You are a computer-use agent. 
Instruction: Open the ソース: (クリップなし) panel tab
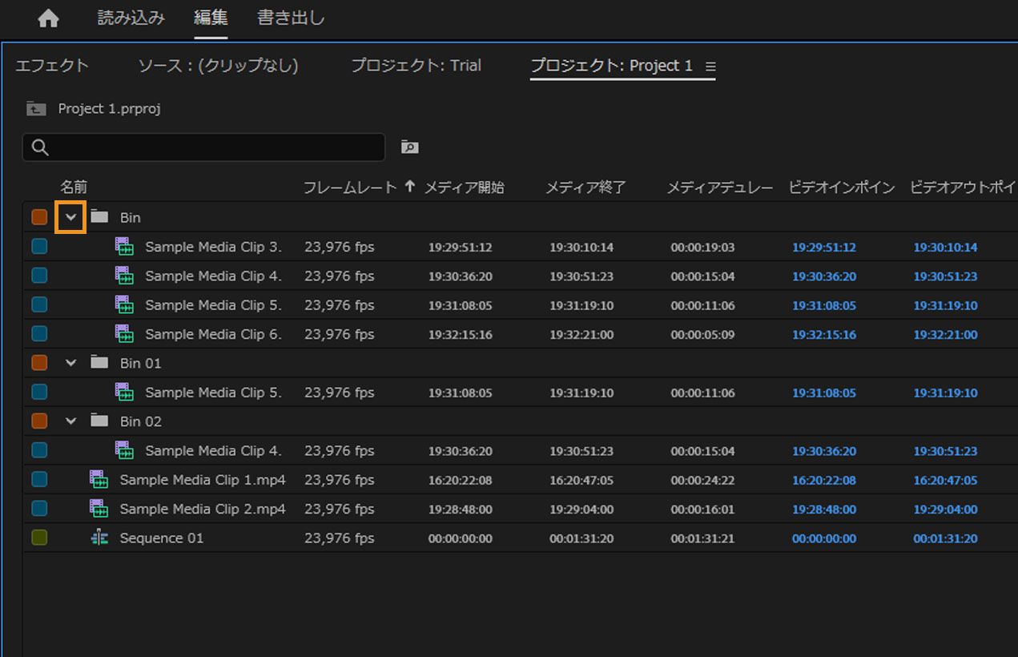[x=218, y=66]
